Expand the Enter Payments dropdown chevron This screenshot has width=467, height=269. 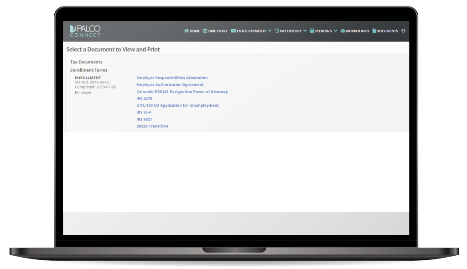(x=270, y=31)
